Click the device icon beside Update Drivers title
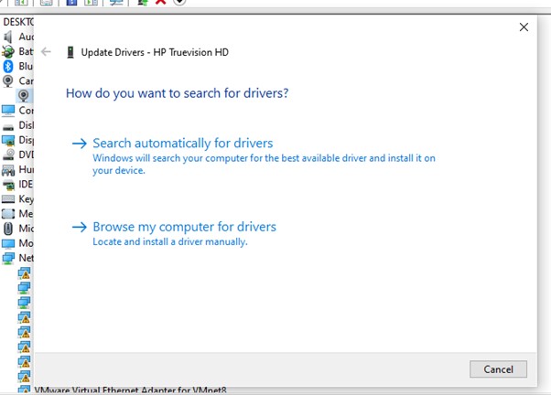The width and height of the screenshot is (551, 395). click(x=70, y=52)
